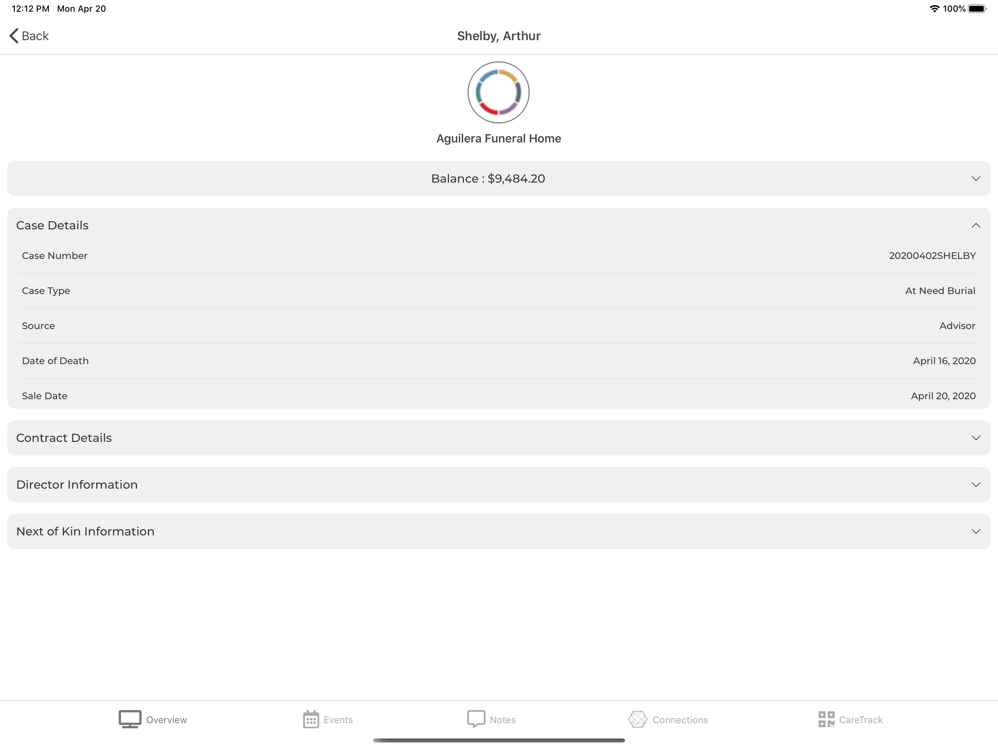This screenshot has height=748, width=998.
Task: Open the Aguilera Funeral Home logo
Action: (x=499, y=92)
